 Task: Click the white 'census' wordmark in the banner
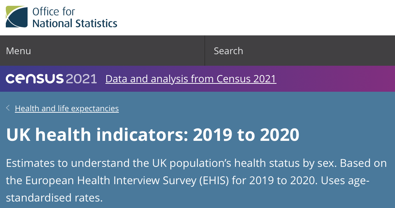pyautogui.click(x=34, y=79)
